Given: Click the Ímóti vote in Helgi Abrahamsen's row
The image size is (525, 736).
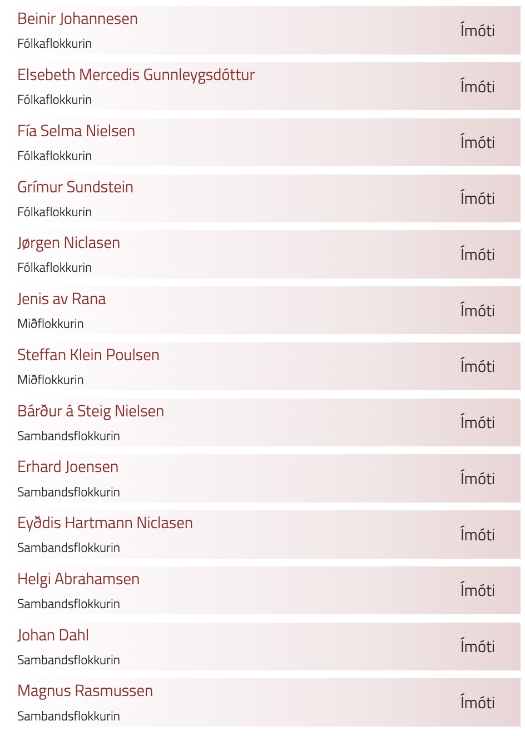Looking at the screenshot, I should tap(477, 590).
